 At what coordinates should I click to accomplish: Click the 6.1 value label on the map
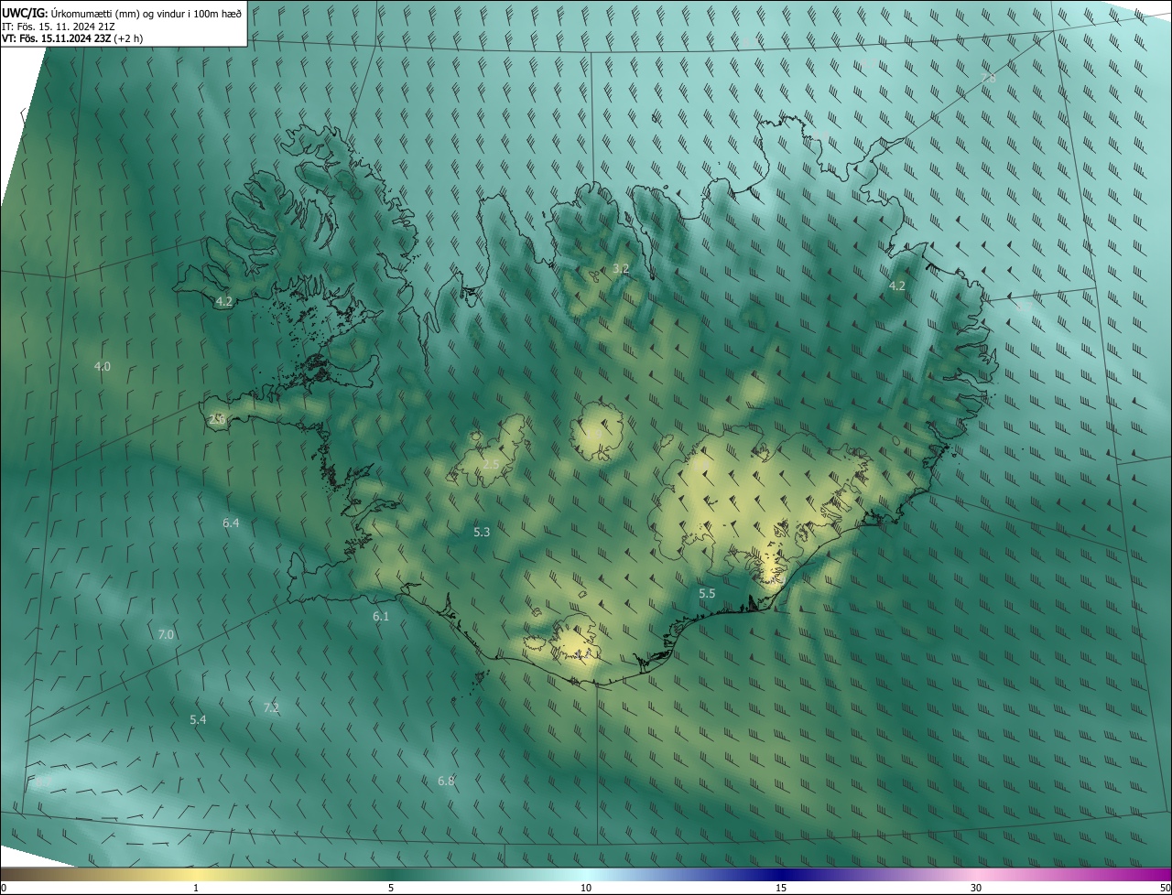point(381,617)
